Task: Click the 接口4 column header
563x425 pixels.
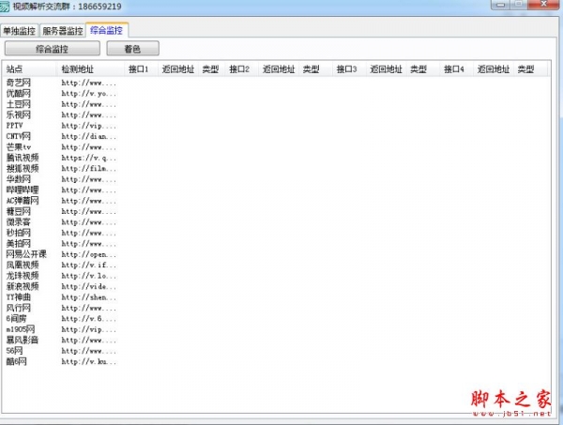Action: (456, 68)
